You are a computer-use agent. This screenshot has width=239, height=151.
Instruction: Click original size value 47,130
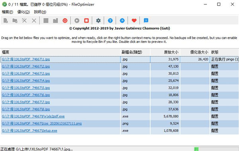click(x=173, y=66)
